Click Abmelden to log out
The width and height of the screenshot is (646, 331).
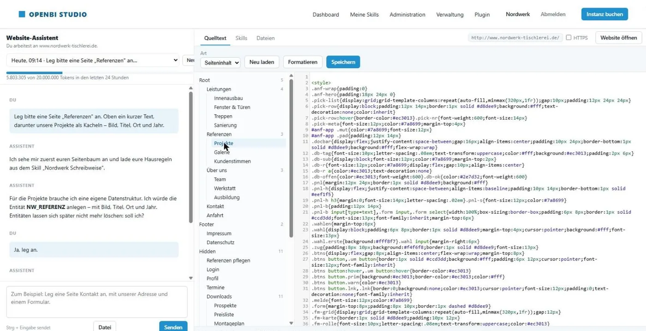tap(553, 14)
